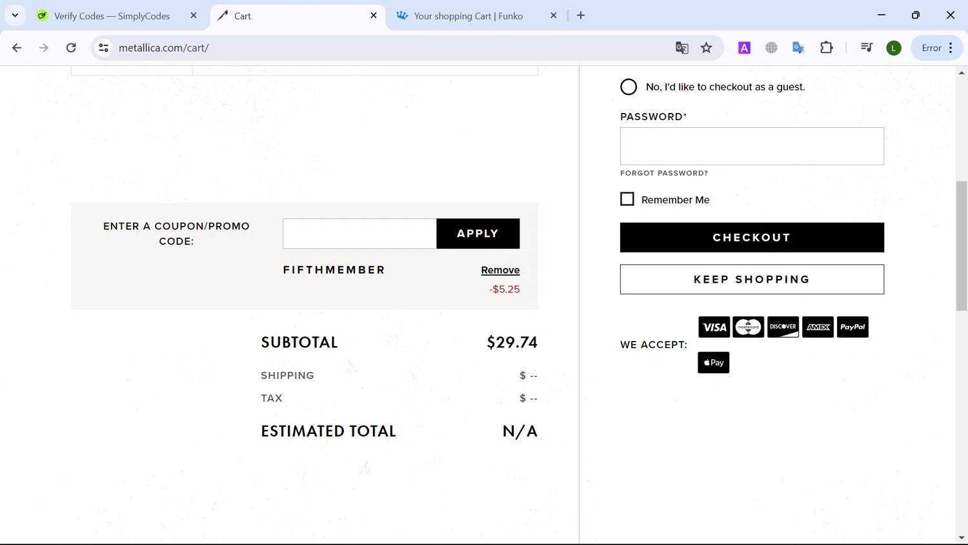Close the Verify Codes — SimplyCodes tab
This screenshot has width=968, height=545.
tap(194, 15)
